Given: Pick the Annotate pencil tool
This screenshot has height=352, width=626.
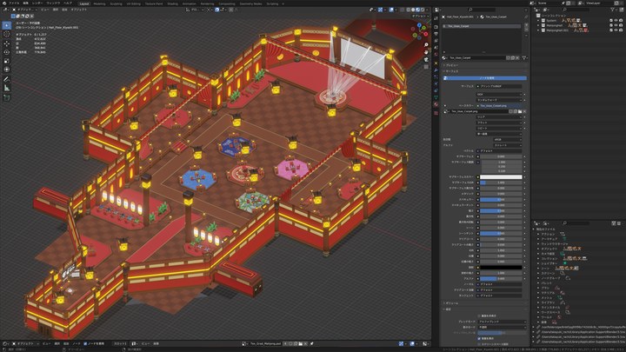Looking at the screenshot, I should coord(6,79).
